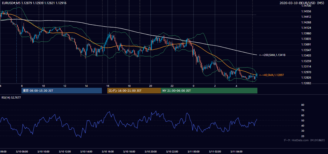The image size is (328, 154).
Task: Click hour tick 14 below price chart
Action: pos(86,86)
